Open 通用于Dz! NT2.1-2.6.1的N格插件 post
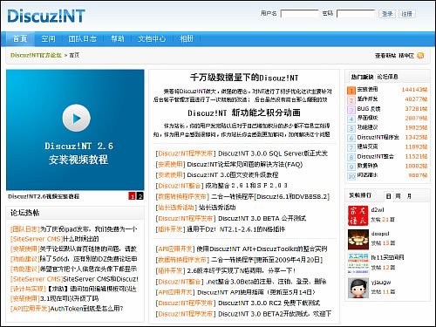Screen dimensions: 436x327 (x=235, y=229)
